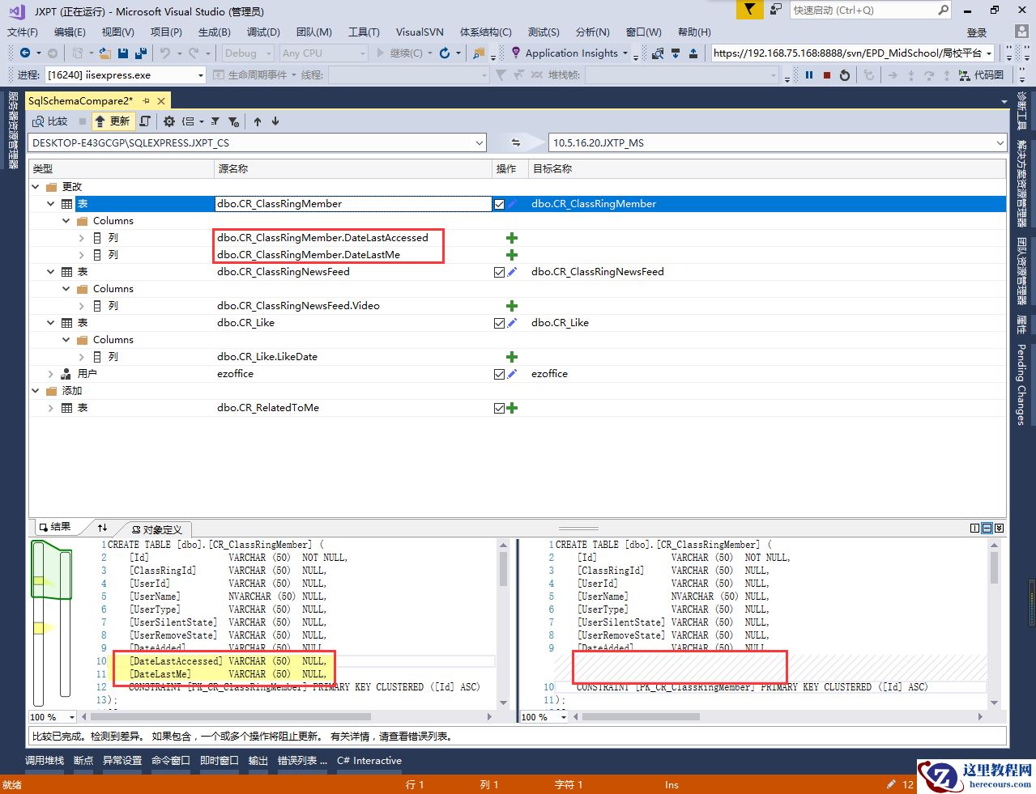Swap source and target databases
1036x794 pixels.
[515, 142]
